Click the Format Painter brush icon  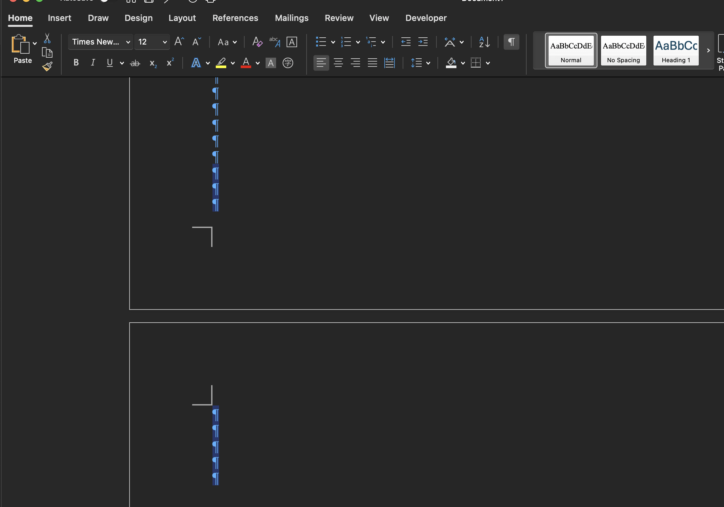click(47, 67)
